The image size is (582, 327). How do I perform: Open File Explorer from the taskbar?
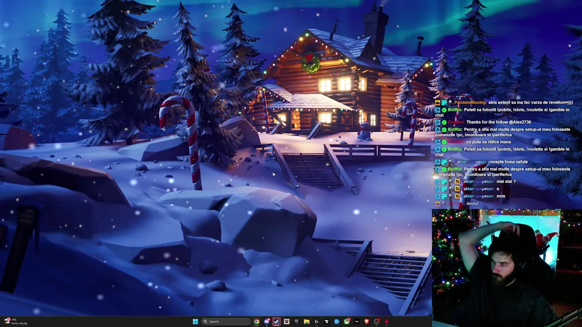point(306,322)
